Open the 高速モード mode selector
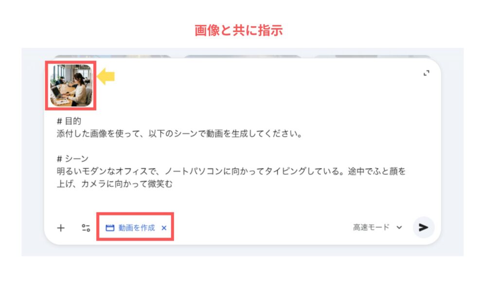 [x=377, y=228]
